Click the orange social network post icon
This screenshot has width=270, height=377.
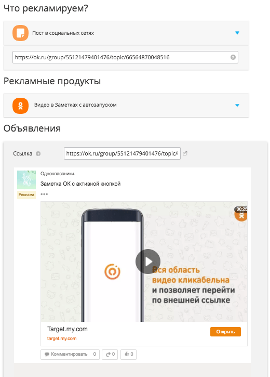click(20, 33)
